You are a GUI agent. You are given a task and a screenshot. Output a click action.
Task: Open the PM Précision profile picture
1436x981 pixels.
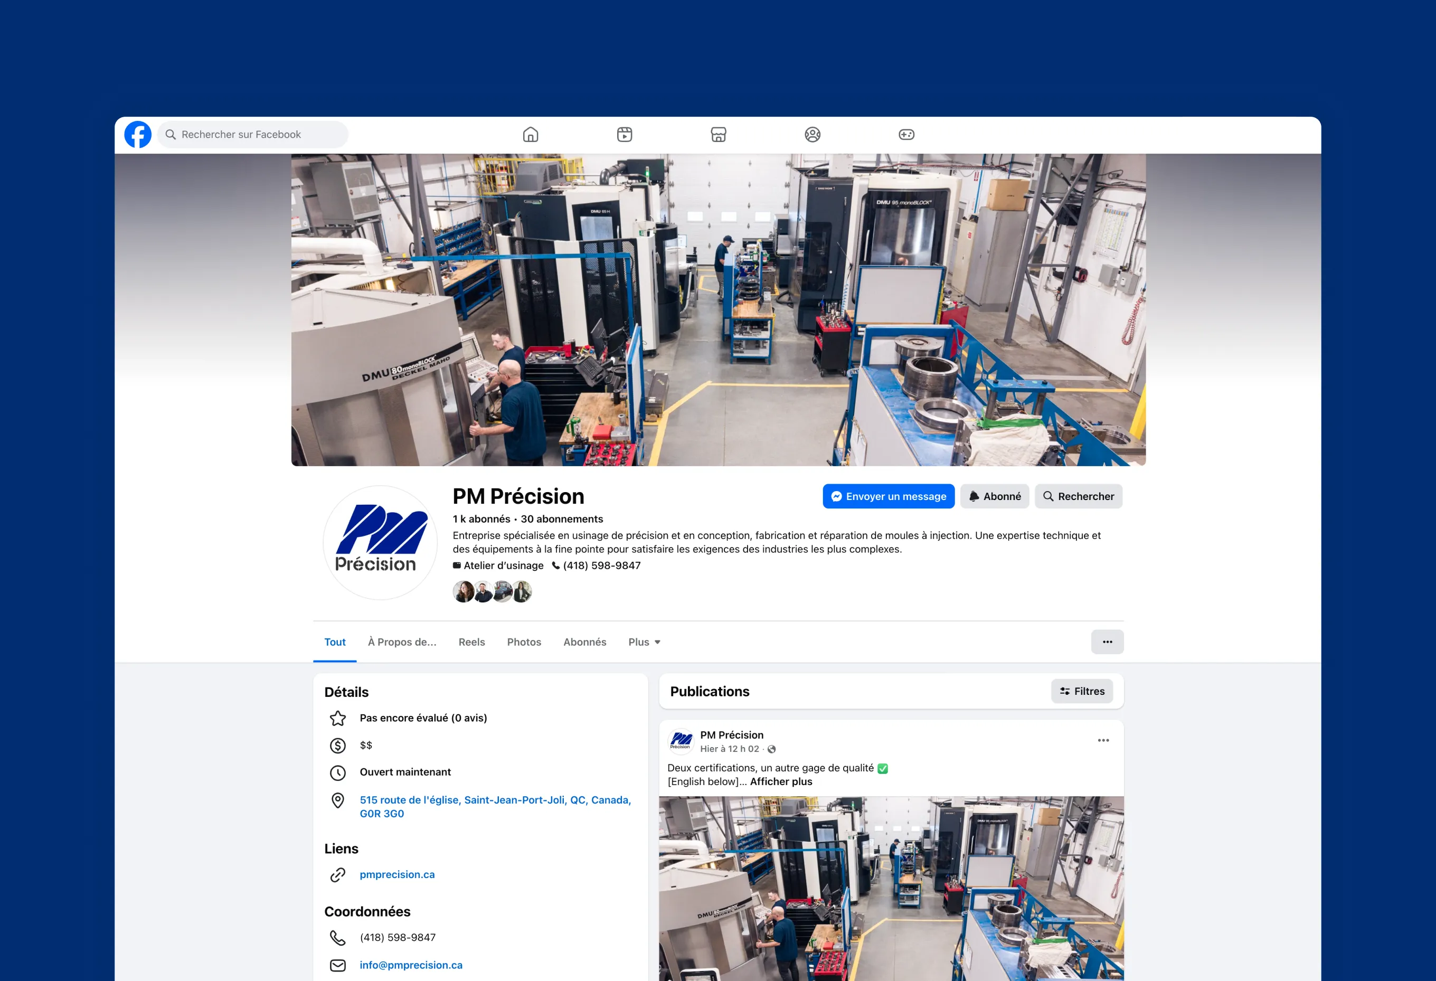coord(380,543)
